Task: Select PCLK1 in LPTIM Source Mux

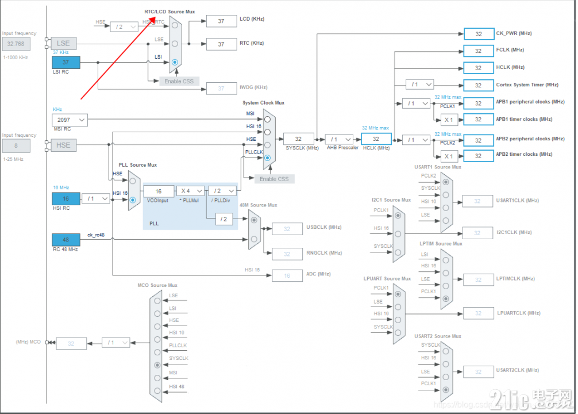Action: click(x=446, y=298)
